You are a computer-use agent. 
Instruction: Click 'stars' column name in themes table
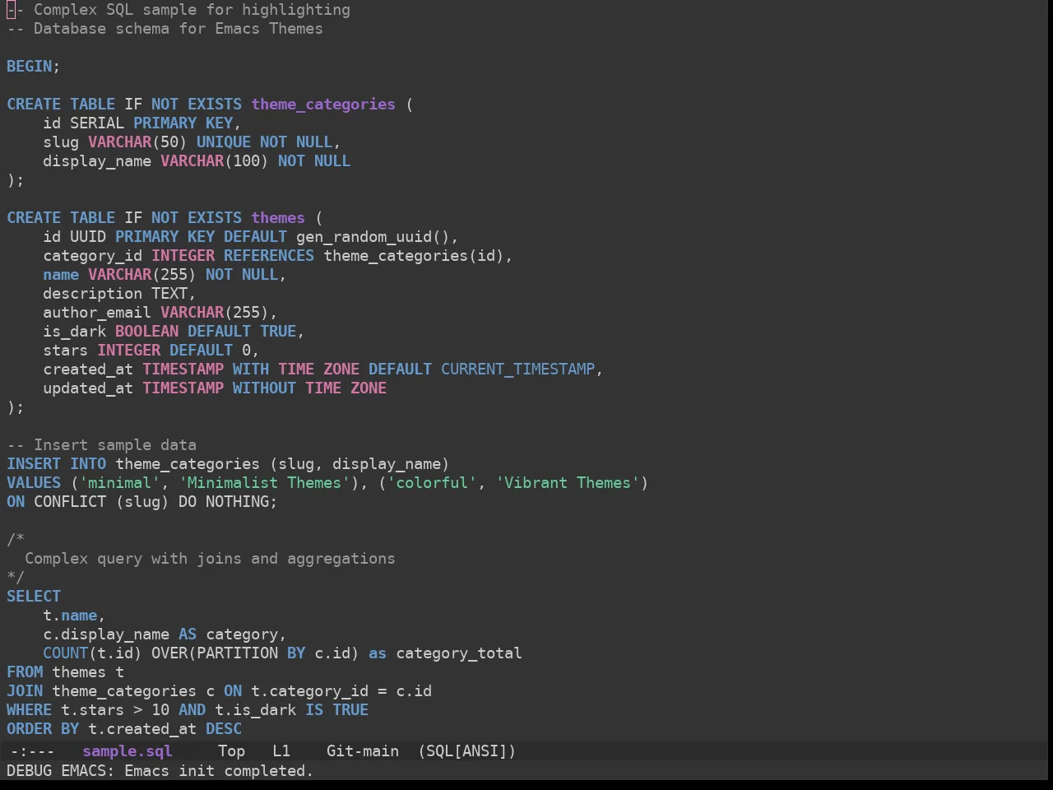tap(66, 350)
